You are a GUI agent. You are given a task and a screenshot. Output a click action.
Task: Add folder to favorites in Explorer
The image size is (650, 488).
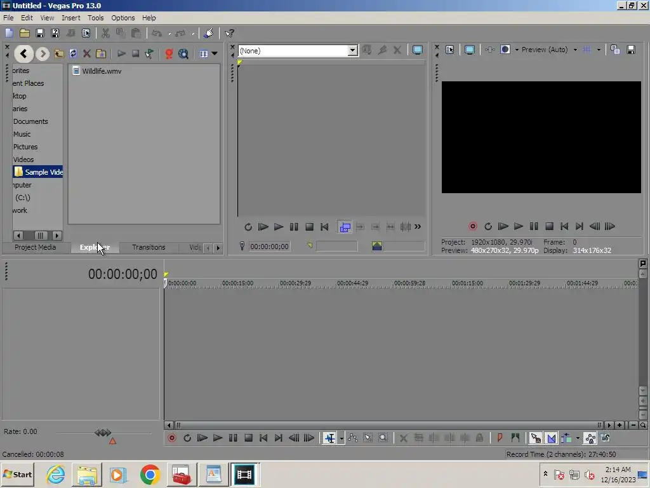pos(101,53)
